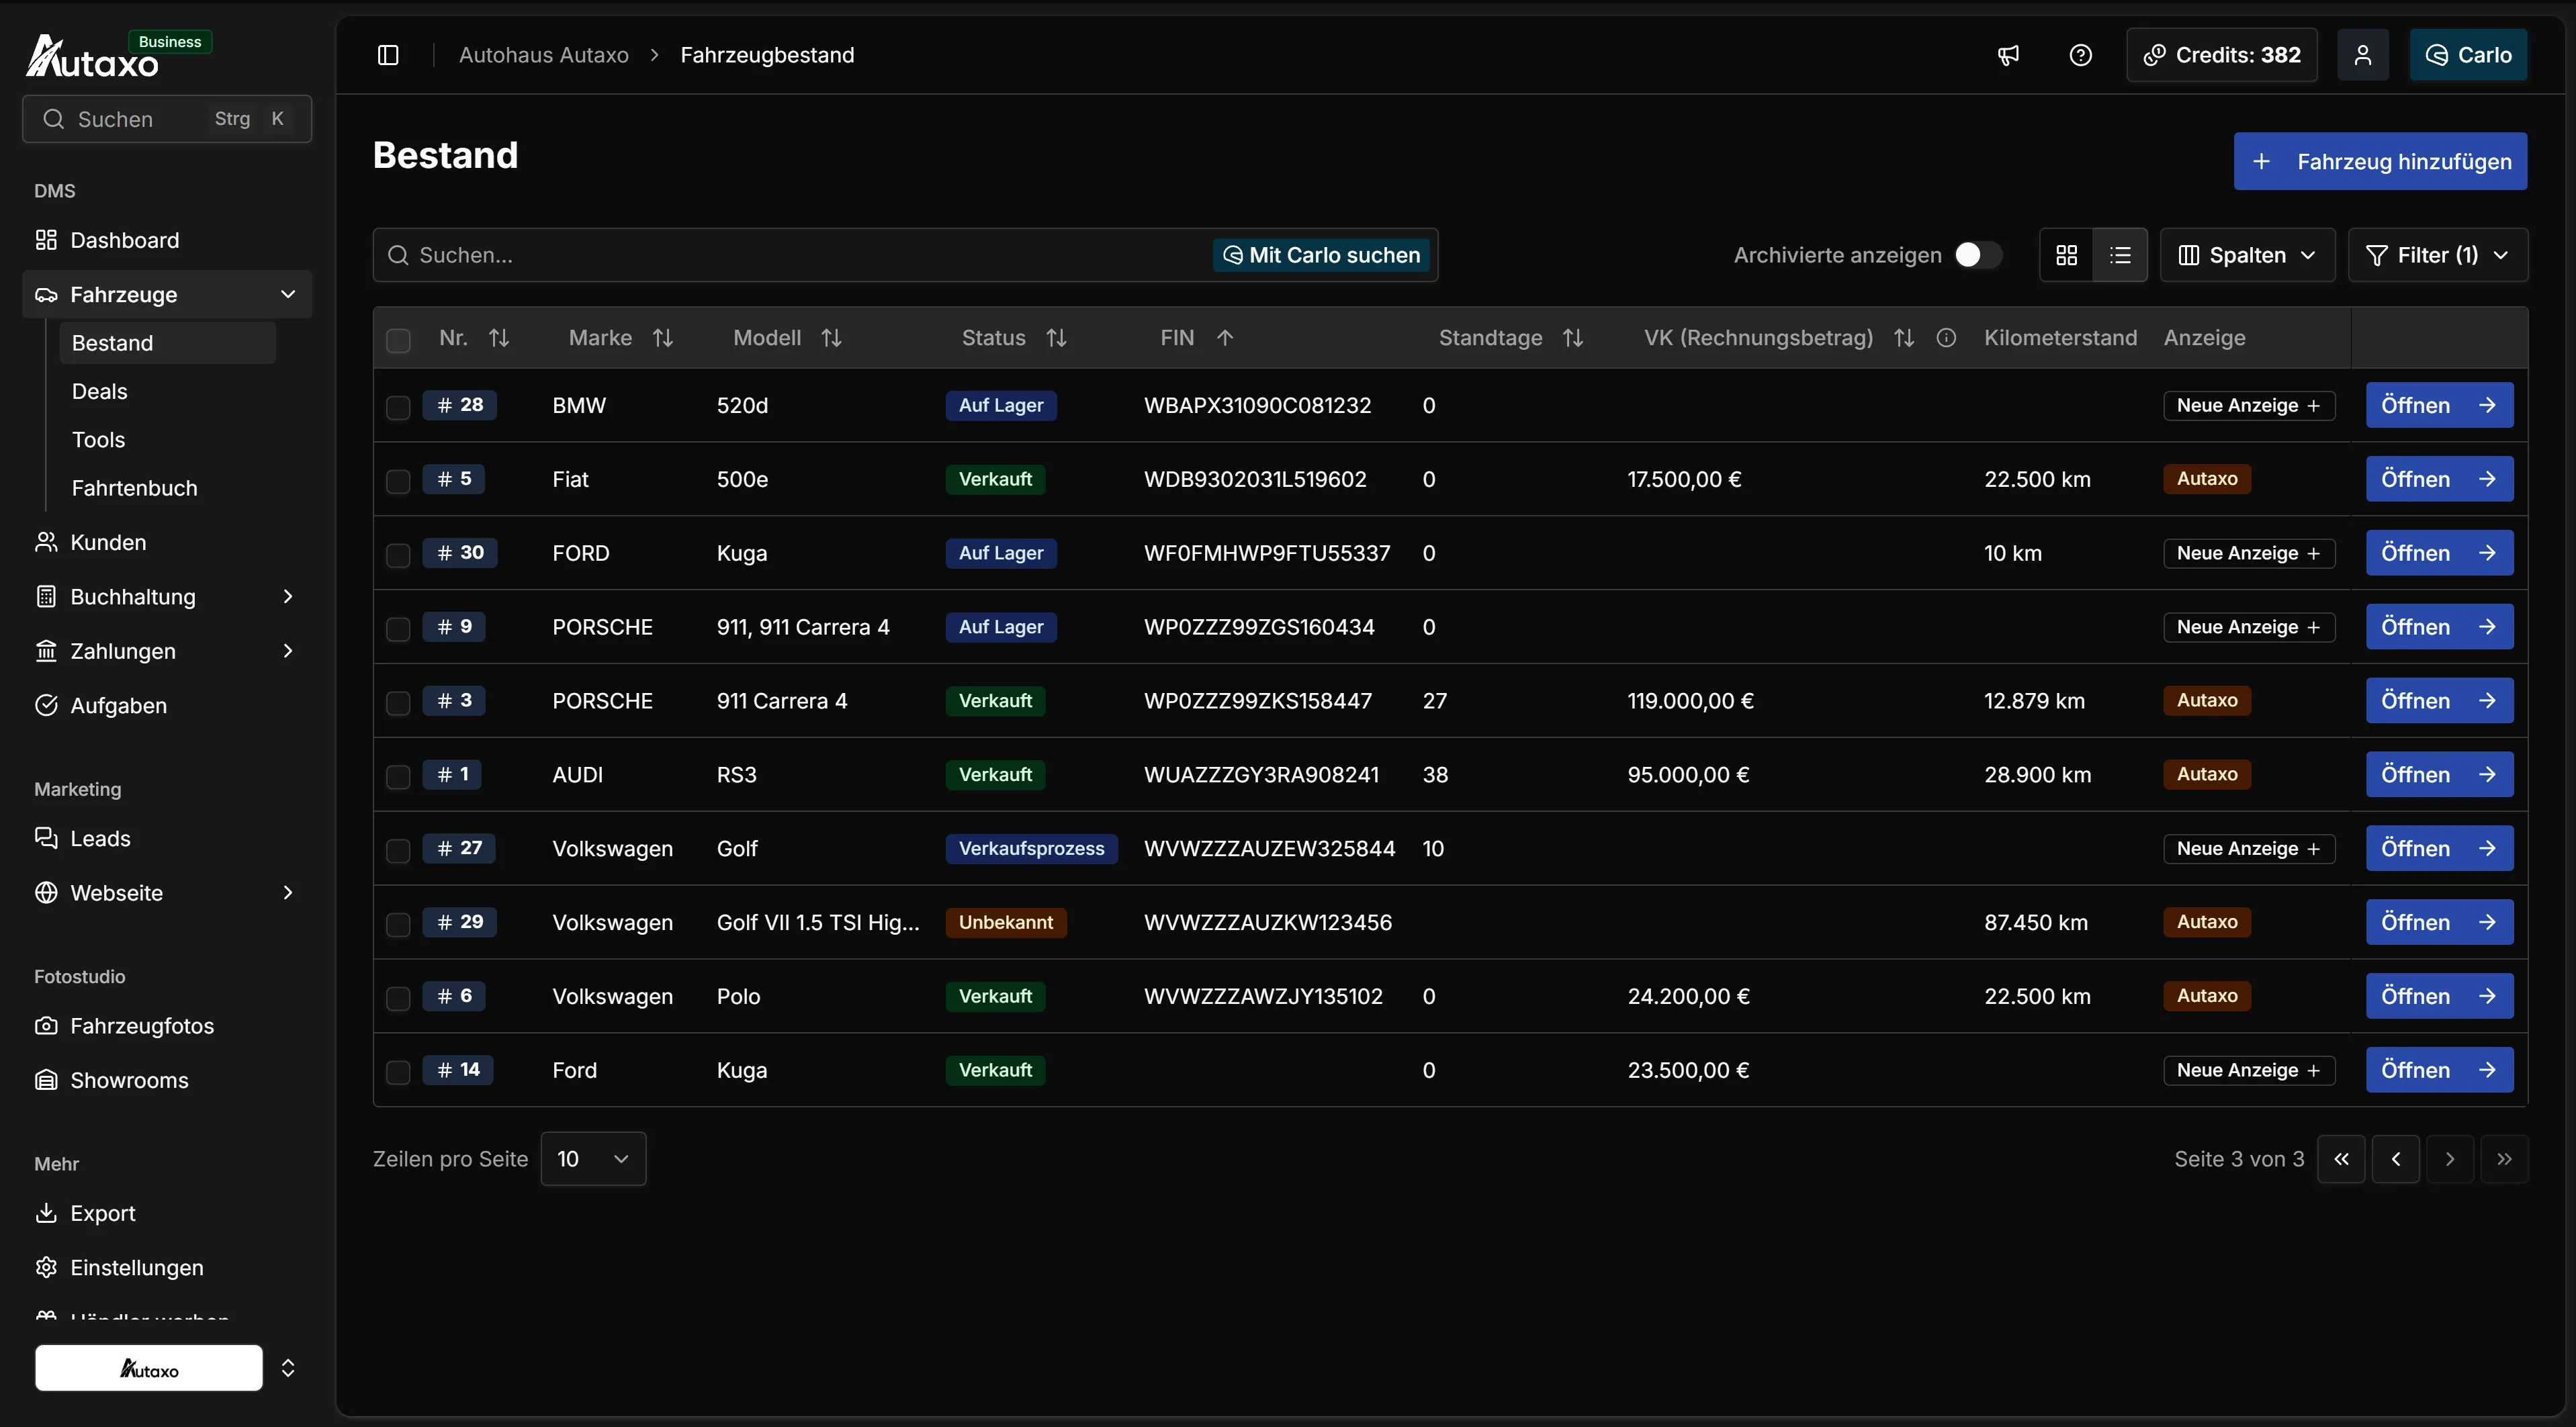Open the AUDI RS3 vehicle

[2439, 774]
